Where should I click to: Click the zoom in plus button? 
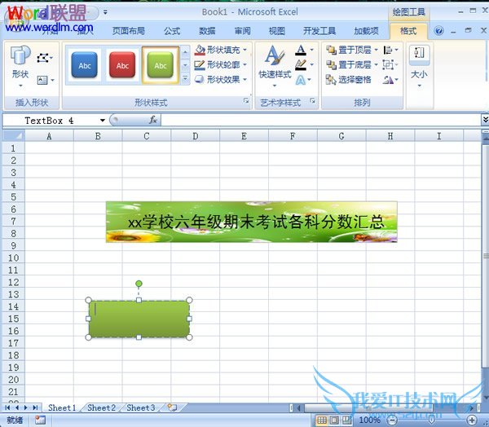[x=472, y=420]
